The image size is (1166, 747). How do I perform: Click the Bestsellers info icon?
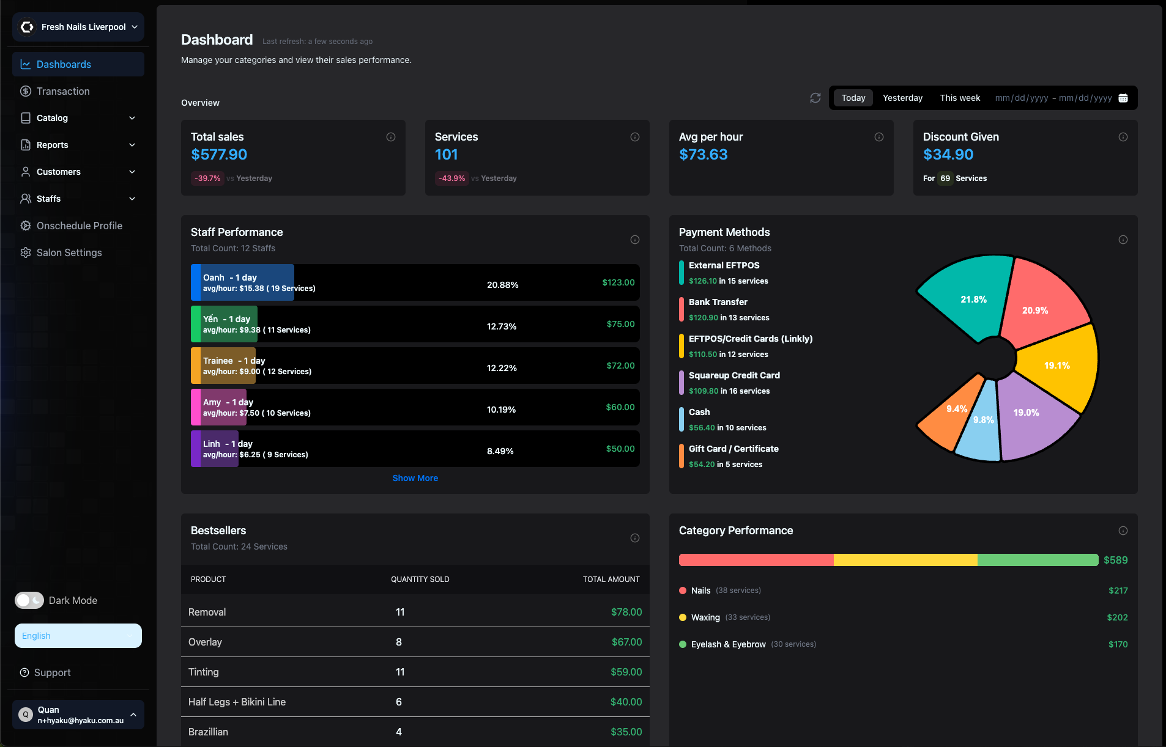635,538
